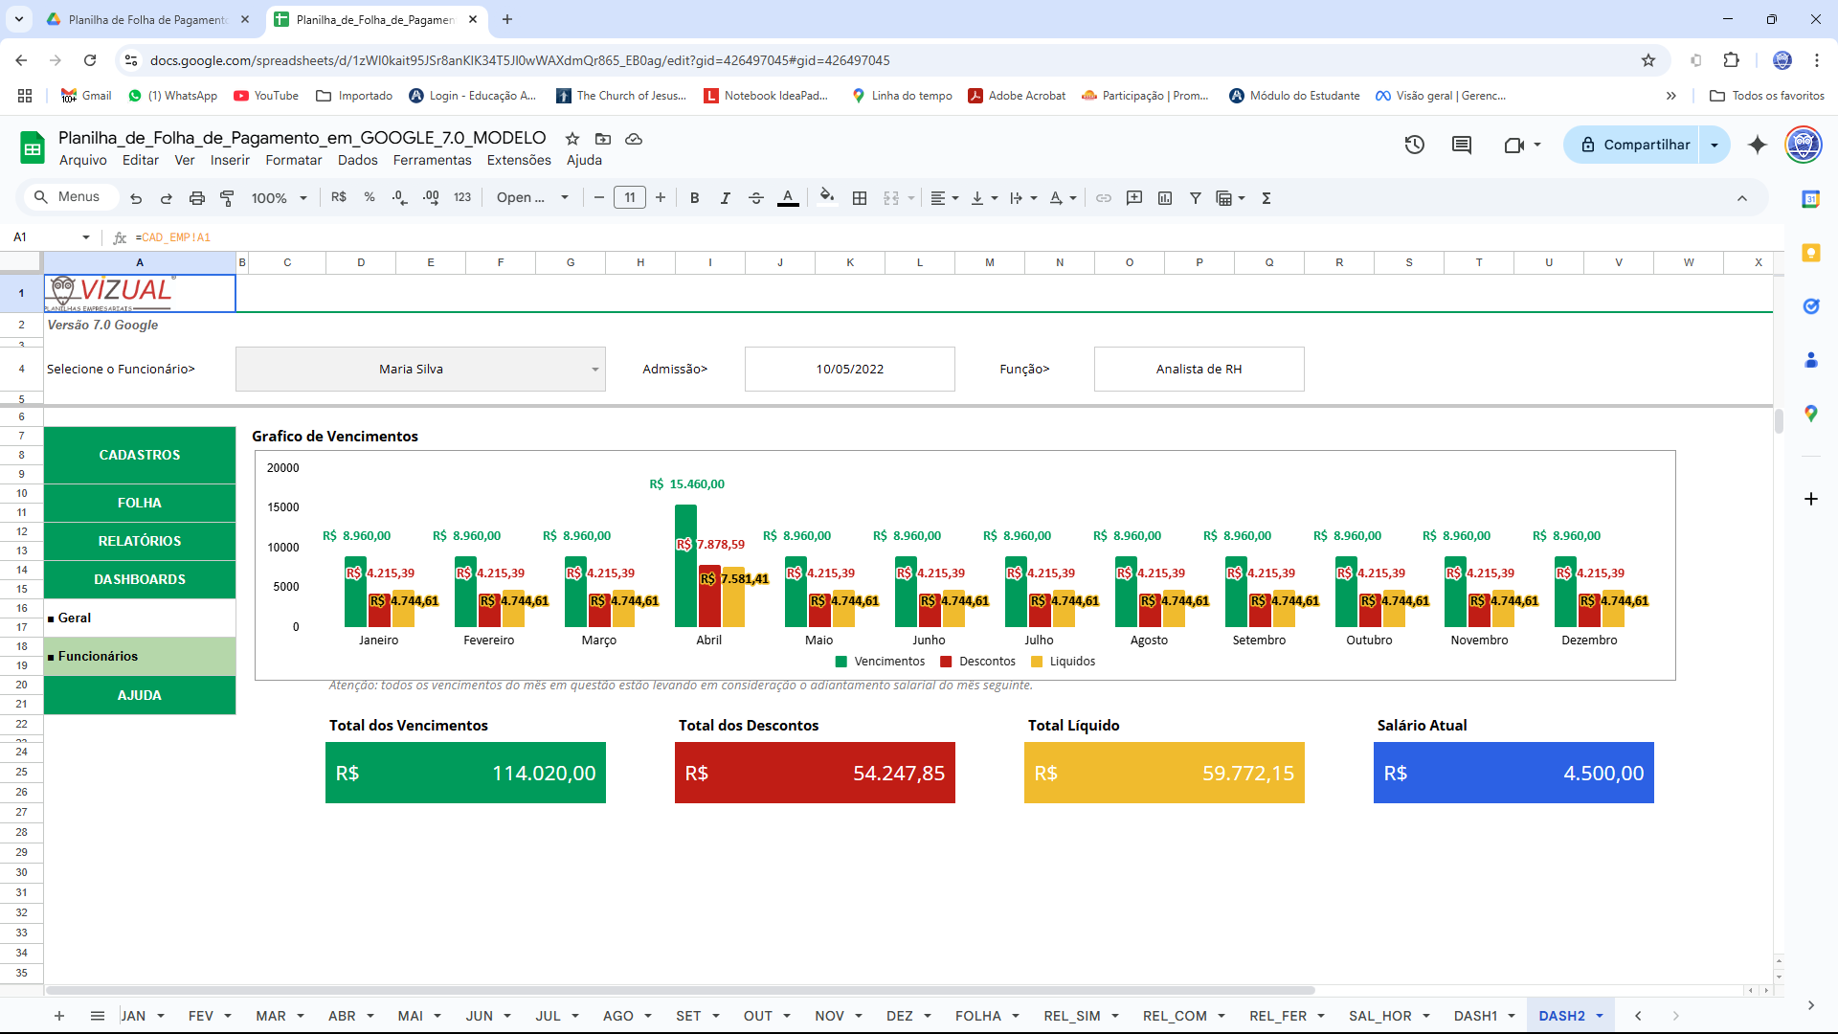Open the 100% zoom dropdown

pyautogui.click(x=279, y=198)
